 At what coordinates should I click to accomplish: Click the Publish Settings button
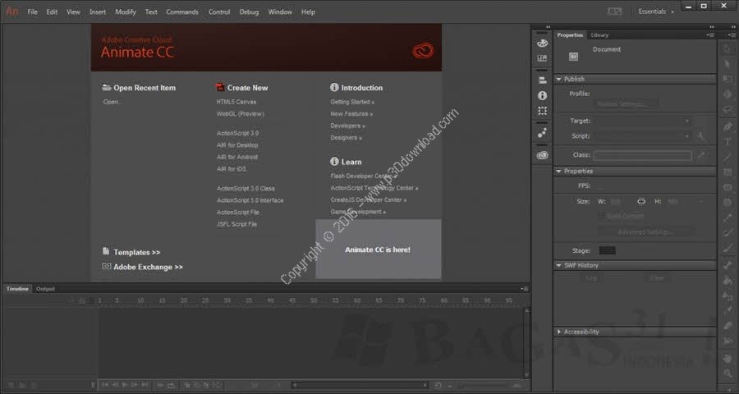point(626,103)
